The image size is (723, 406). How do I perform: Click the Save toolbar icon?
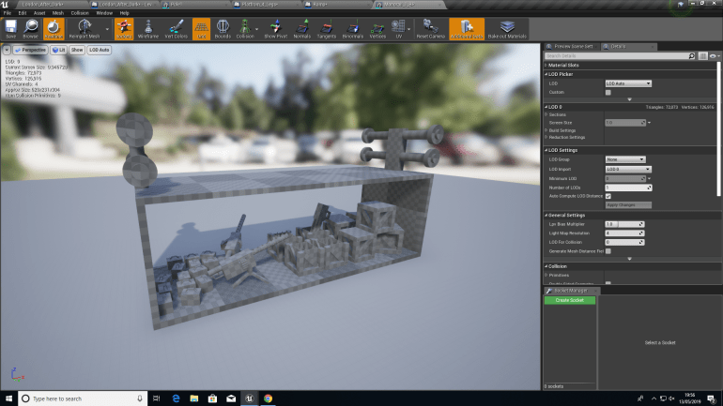click(11, 29)
